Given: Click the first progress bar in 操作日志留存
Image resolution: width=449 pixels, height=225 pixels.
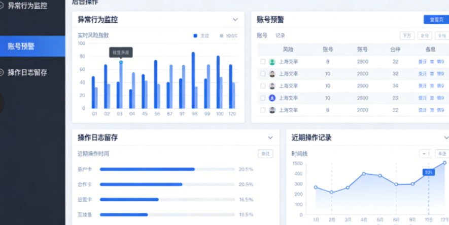Looking at the screenshot, I should (147, 169).
